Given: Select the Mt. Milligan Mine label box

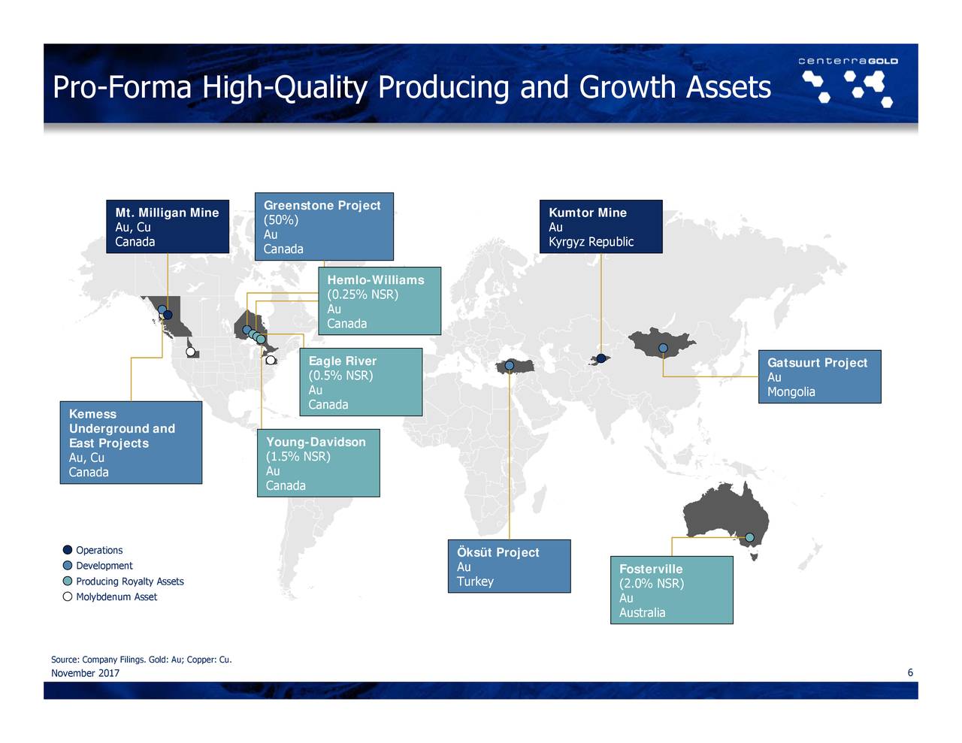Looking at the screenshot, I should point(168,227).
